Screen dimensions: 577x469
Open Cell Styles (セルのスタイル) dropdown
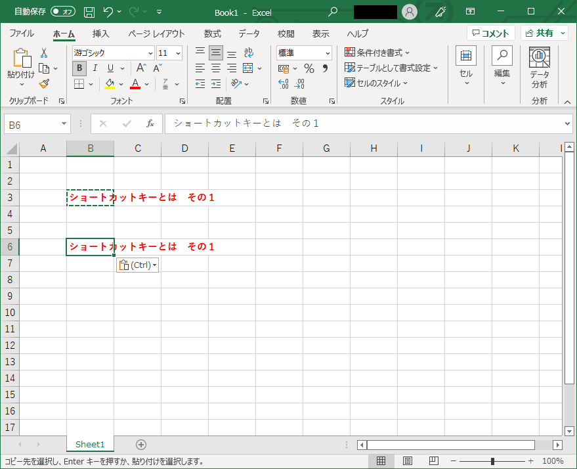click(x=376, y=83)
